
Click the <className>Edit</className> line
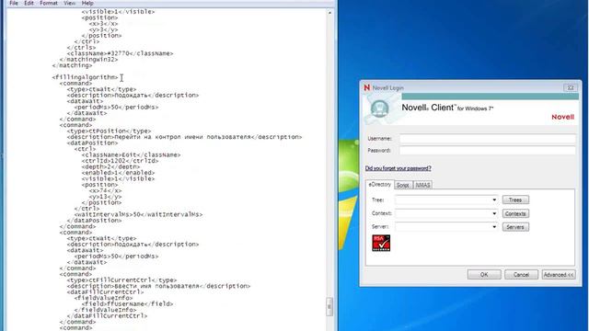tap(131, 154)
